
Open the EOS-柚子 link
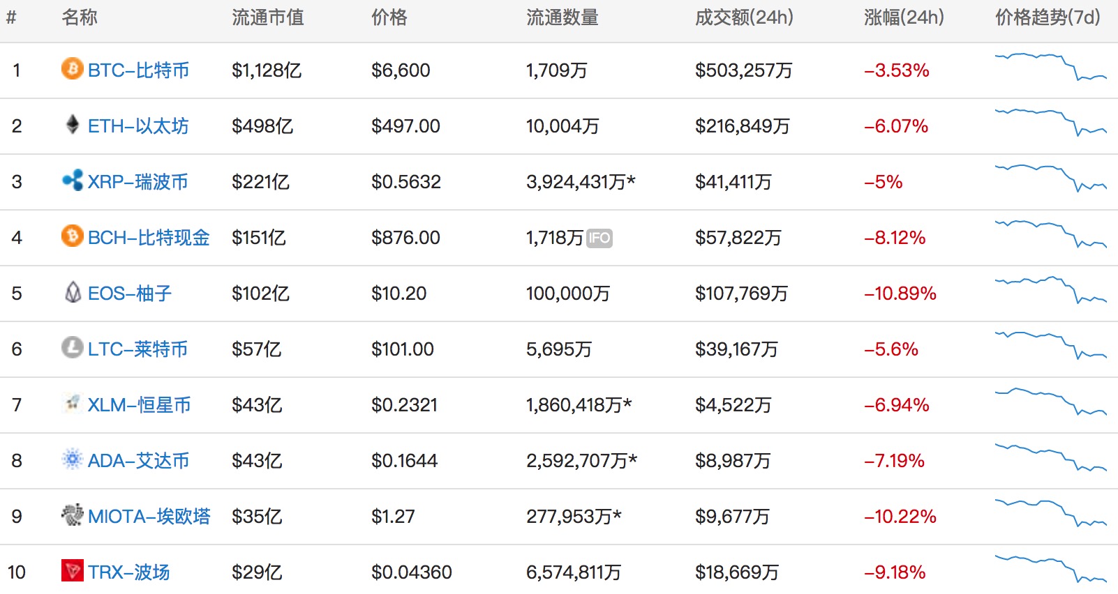coord(130,294)
